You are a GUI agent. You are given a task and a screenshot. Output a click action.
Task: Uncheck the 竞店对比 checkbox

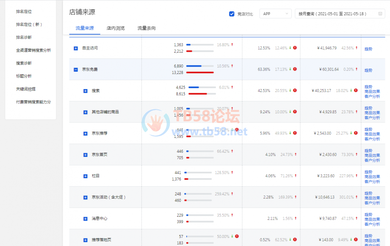point(232,14)
